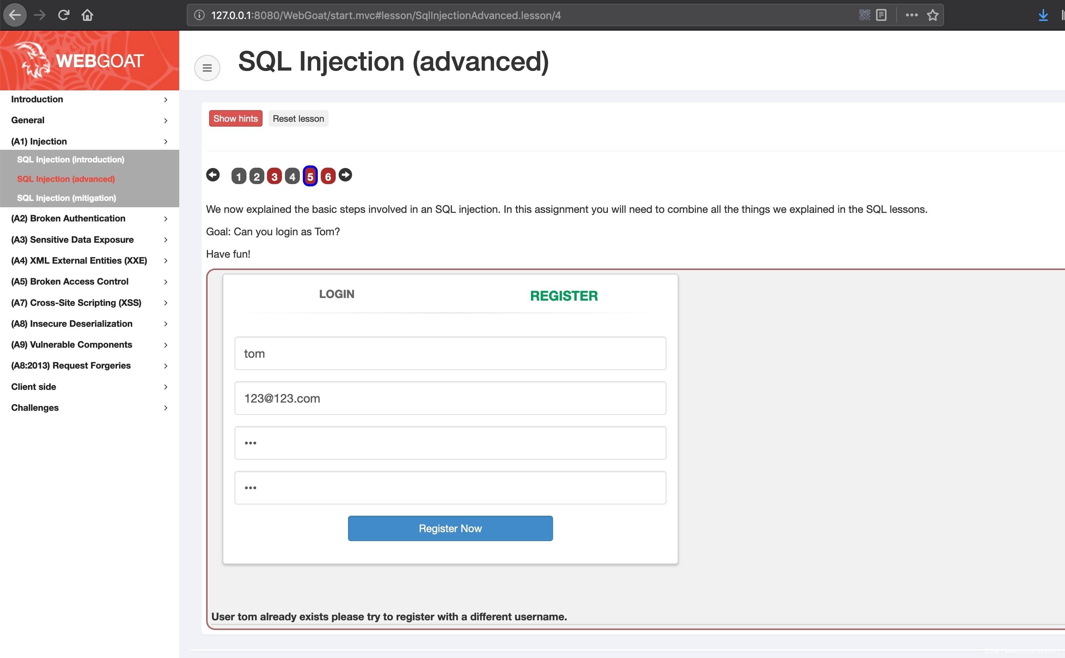This screenshot has width=1065, height=658.
Task: Select the REGISTER tab
Action: pyautogui.click(x=563, y=296)
